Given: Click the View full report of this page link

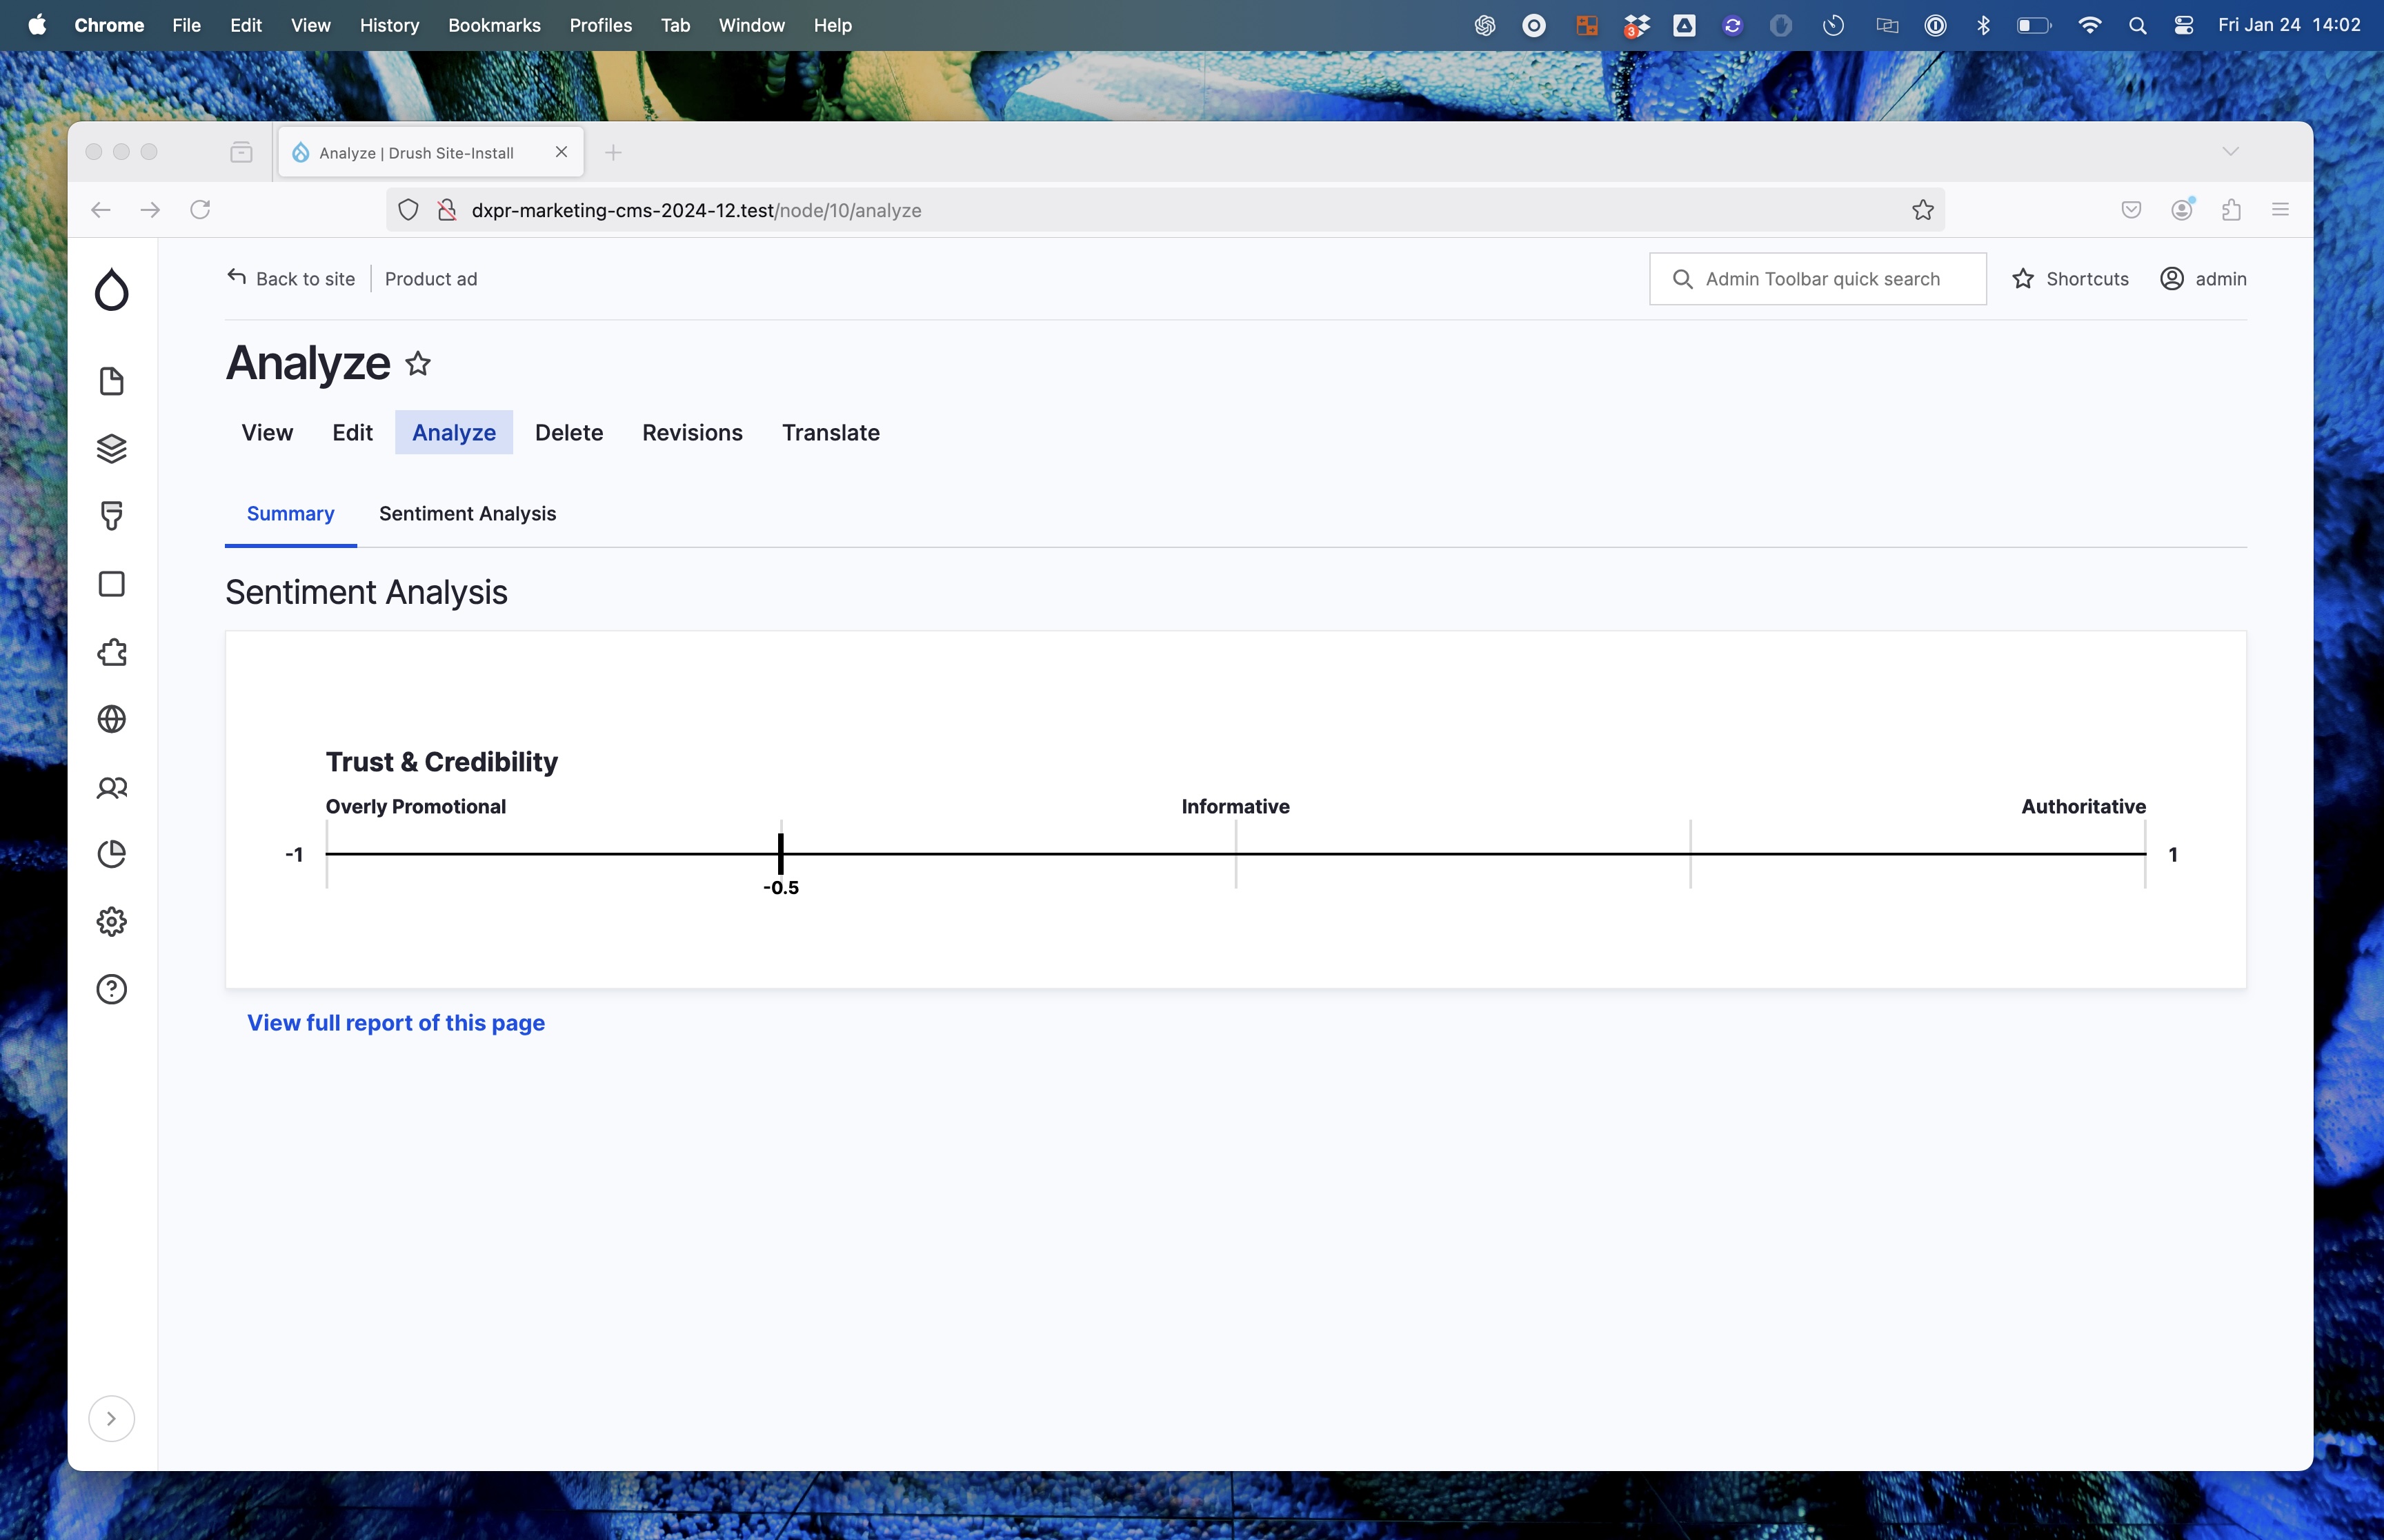Looking at the screenshot, I should click(x=395, y=1023).
